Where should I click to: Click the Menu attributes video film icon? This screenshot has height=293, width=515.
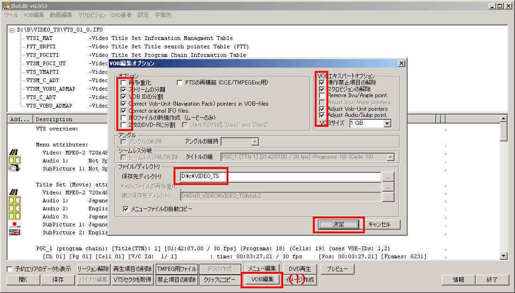point(14,152)
